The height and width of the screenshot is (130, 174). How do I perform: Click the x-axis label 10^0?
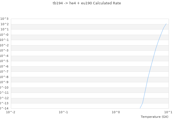pos(116,112)
